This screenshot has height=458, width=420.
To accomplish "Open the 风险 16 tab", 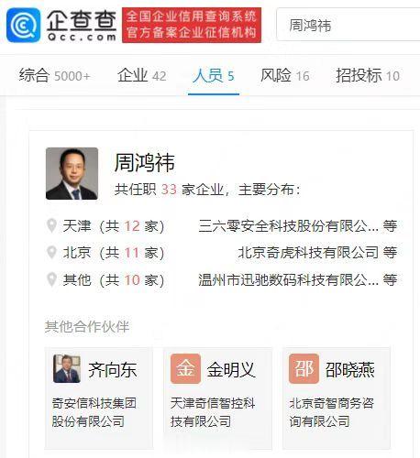I will click(285, 75).
